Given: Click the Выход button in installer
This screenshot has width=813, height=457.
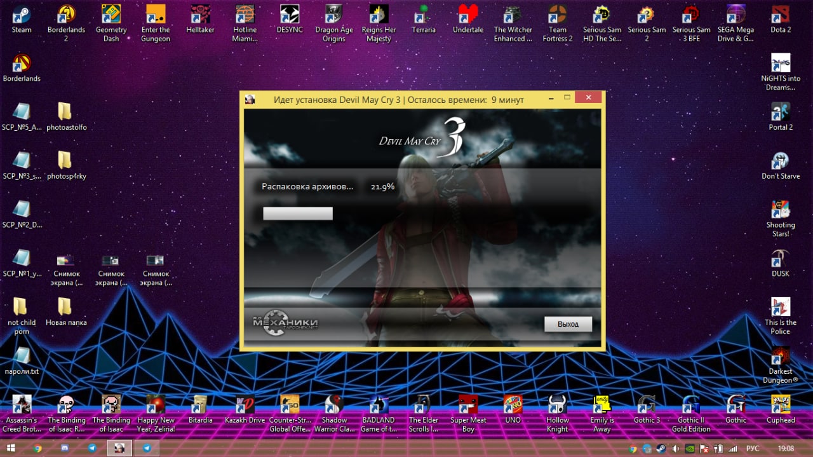Looking at the screenshot, I should (x=568, y=324).
